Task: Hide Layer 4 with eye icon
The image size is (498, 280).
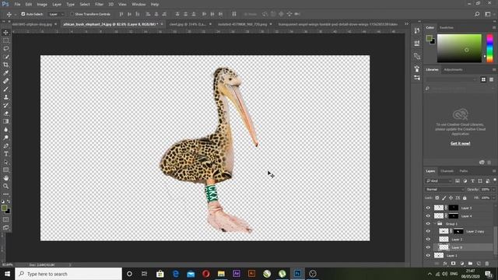Action: point(428,216)
